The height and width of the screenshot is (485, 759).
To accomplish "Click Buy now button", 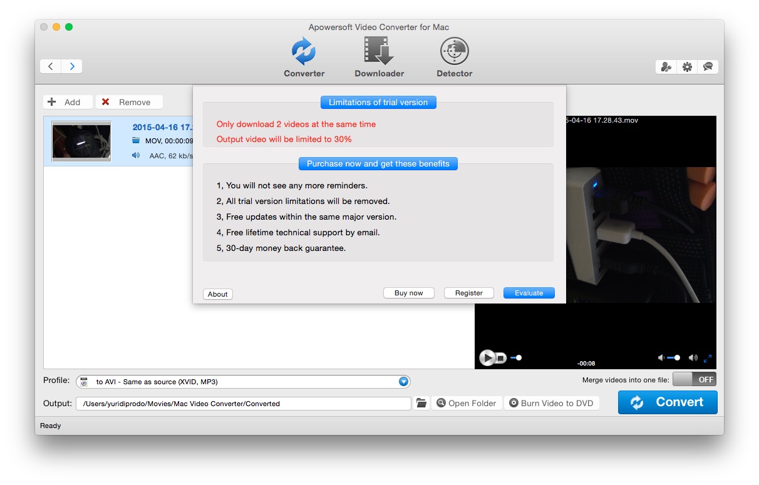I will 409,293.
